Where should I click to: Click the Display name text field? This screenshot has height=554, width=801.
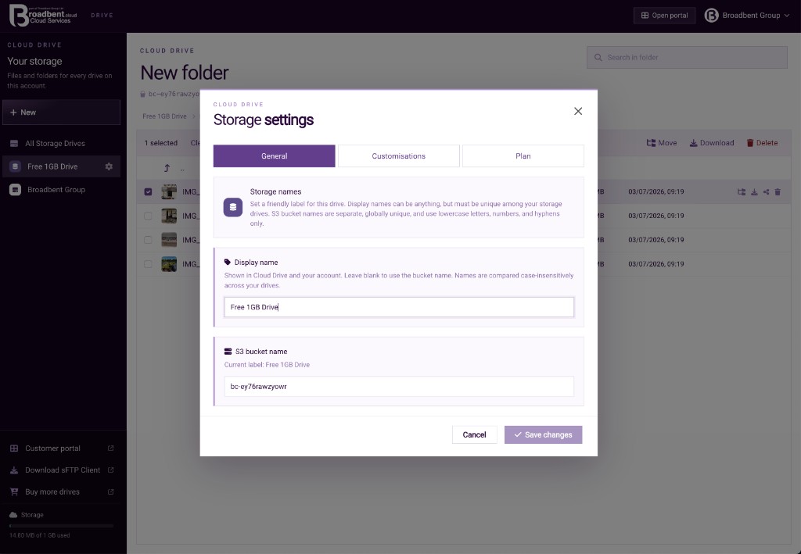[x=399, y=307]
